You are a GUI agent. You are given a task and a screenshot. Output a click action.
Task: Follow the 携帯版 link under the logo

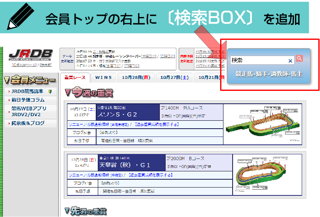click(x=46, y=65)
